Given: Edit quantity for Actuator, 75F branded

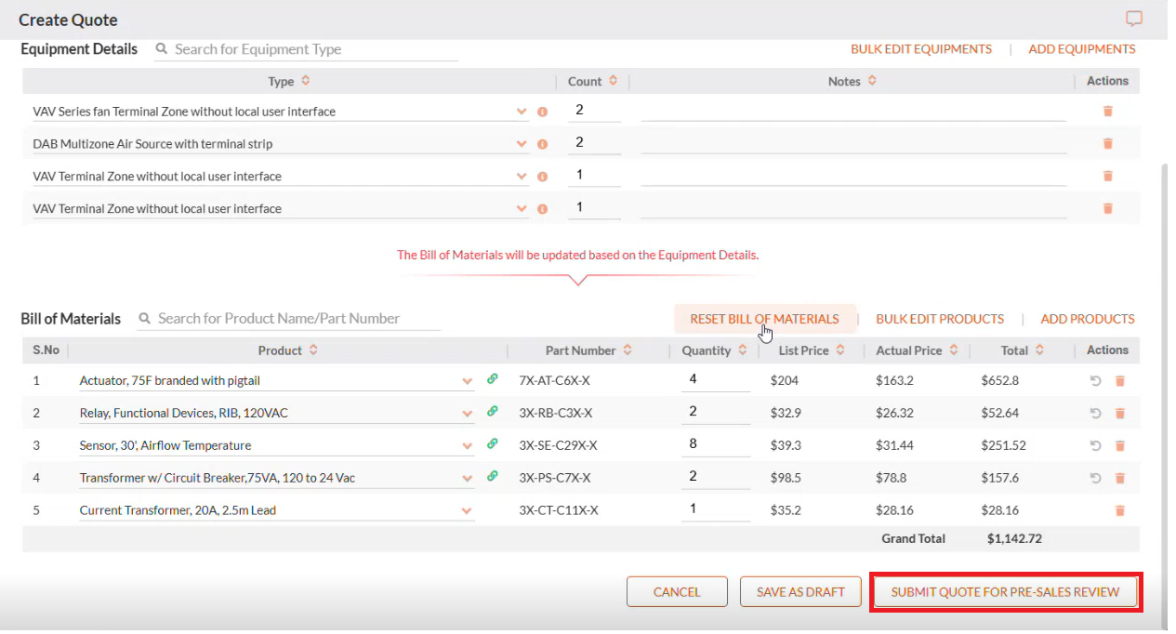Looking at the screenshot, I should pyautogui.click(x=716, y=379).
